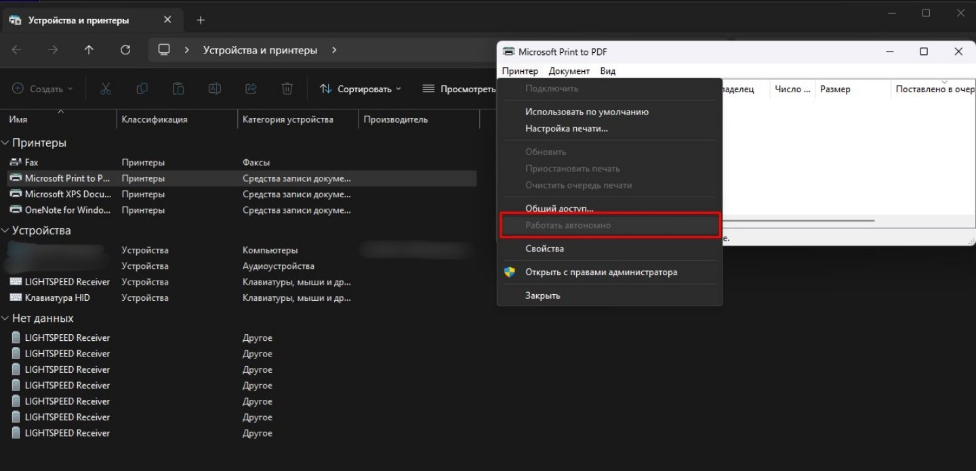Open the Вид menu
Screen dimensions: 976x471
(x=608, y=70)
